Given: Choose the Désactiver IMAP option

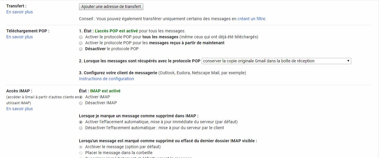Looking at the screenshot, I should (81, 103).
